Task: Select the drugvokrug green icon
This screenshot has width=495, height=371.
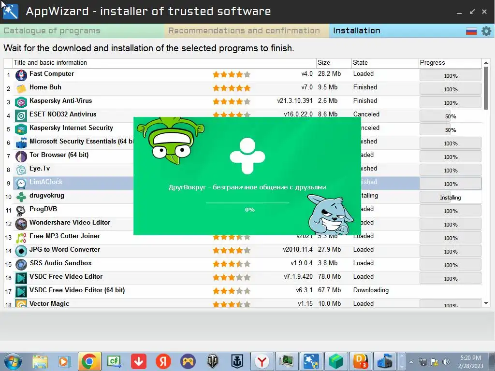Action: 21,197
